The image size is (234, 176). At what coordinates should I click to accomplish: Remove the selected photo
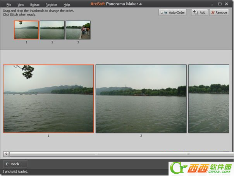[219, 12]
